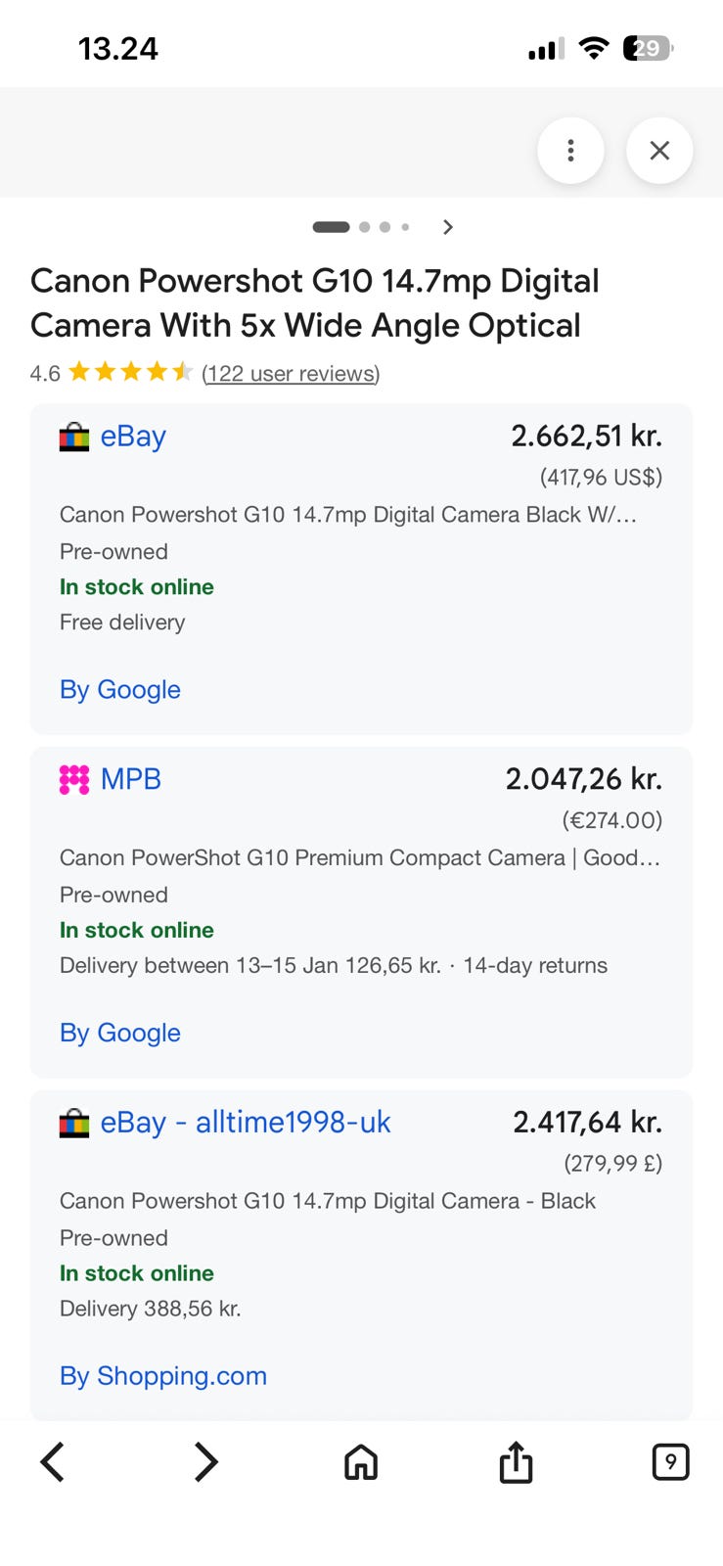Tap By Google under eBay listing
This screenshot has width=723, height=1566.
tap(120, 689)
